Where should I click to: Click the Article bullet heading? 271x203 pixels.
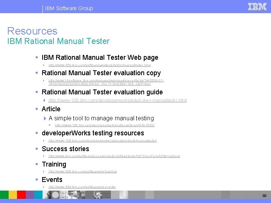click(51, 109)
